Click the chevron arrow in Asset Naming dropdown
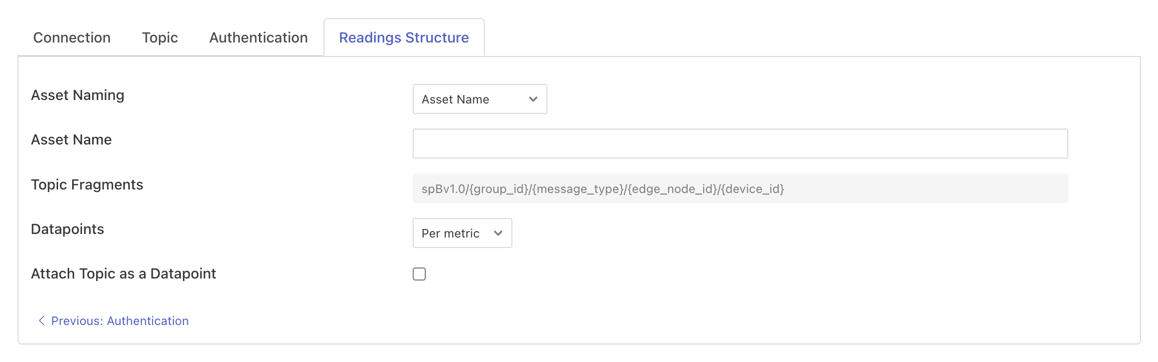Viewport: 1158px width, 362px height. tap(533, 99)
